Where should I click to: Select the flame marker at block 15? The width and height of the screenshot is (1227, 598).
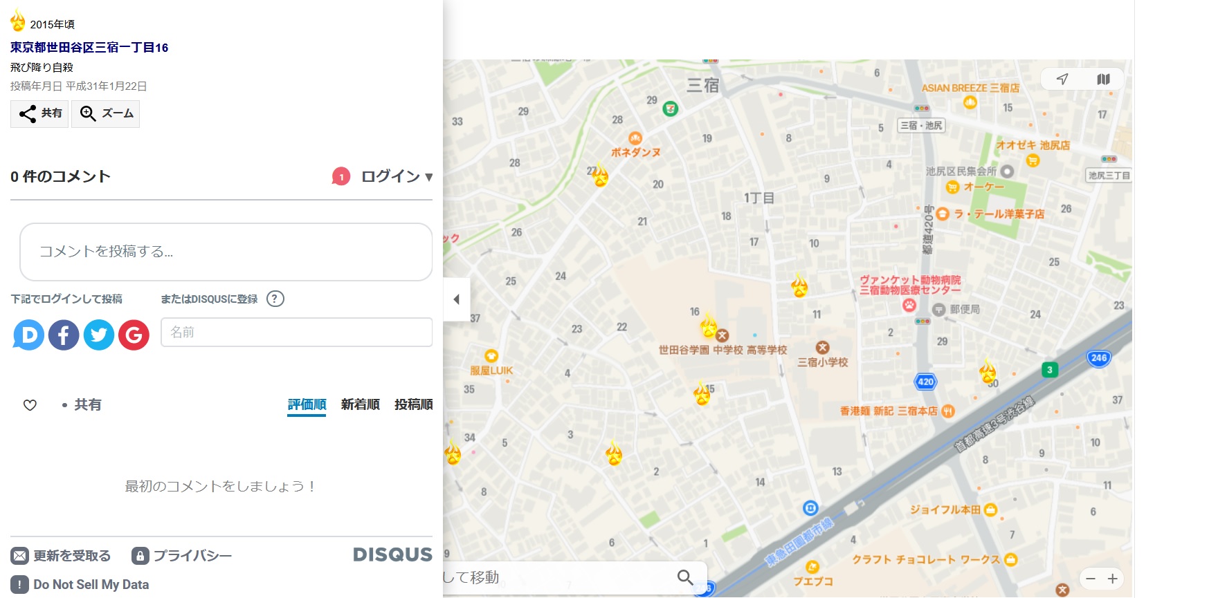coord(702,393)
